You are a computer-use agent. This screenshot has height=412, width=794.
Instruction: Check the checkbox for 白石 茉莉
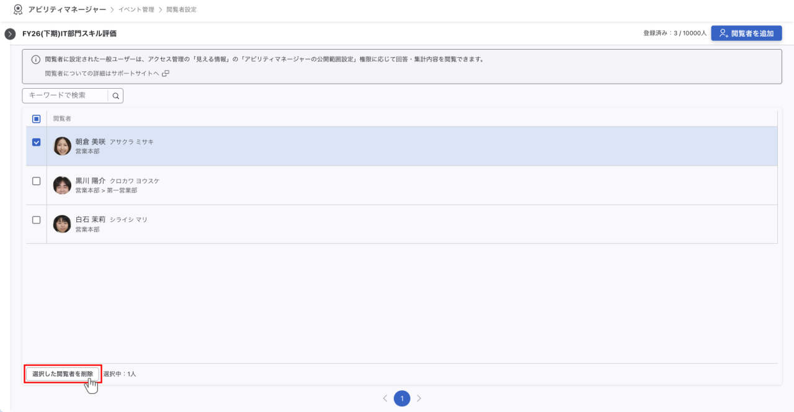point(36,220)
